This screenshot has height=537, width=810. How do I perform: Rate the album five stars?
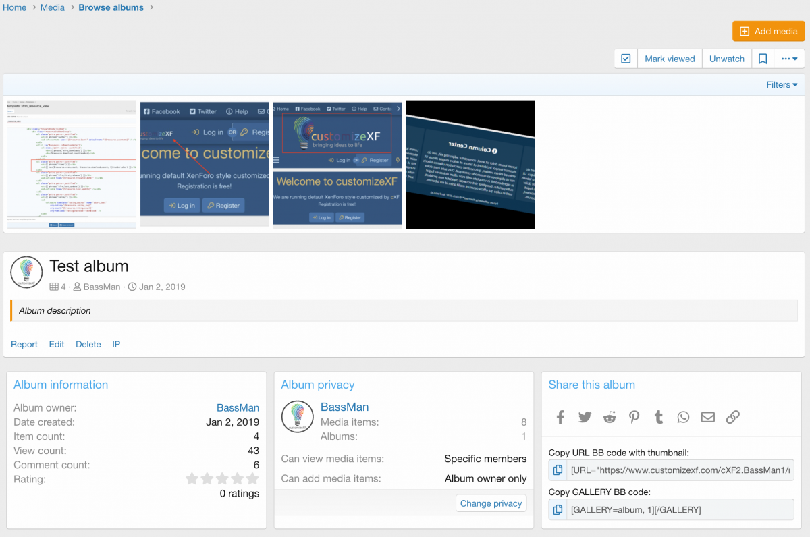pos(252,479)
